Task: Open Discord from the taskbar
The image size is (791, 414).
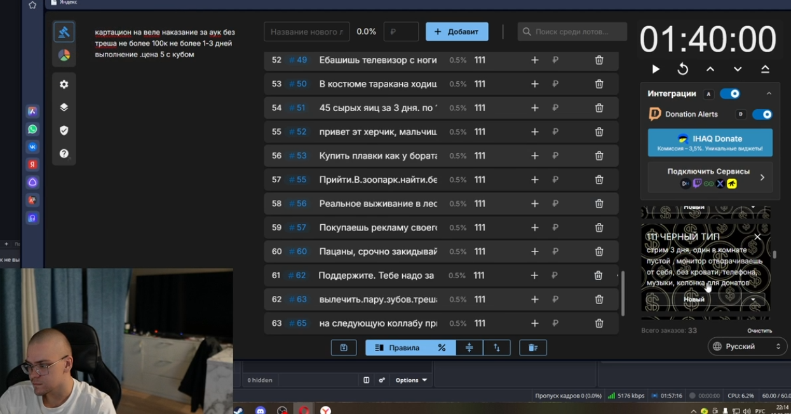Action: coord(260,410)
